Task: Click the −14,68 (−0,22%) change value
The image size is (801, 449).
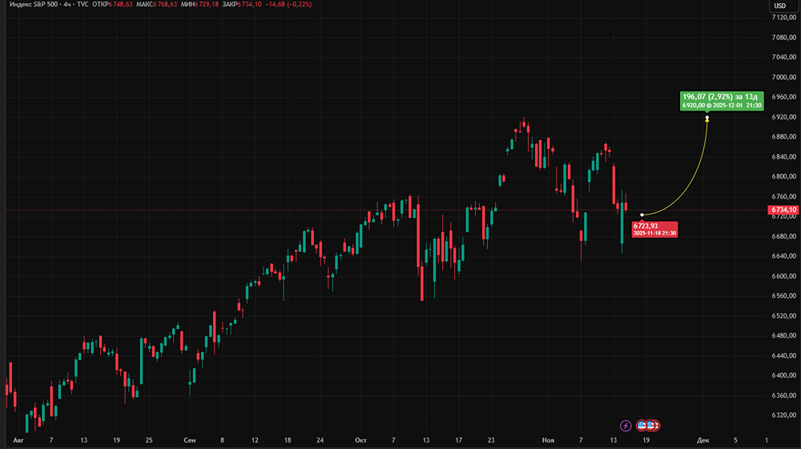Action: (x=288, y=4)
